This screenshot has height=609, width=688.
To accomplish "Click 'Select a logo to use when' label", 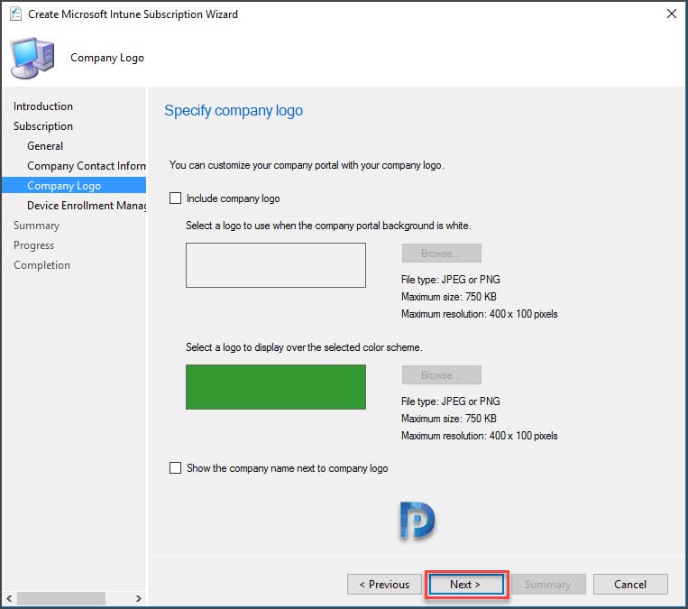I will point(328,226).
